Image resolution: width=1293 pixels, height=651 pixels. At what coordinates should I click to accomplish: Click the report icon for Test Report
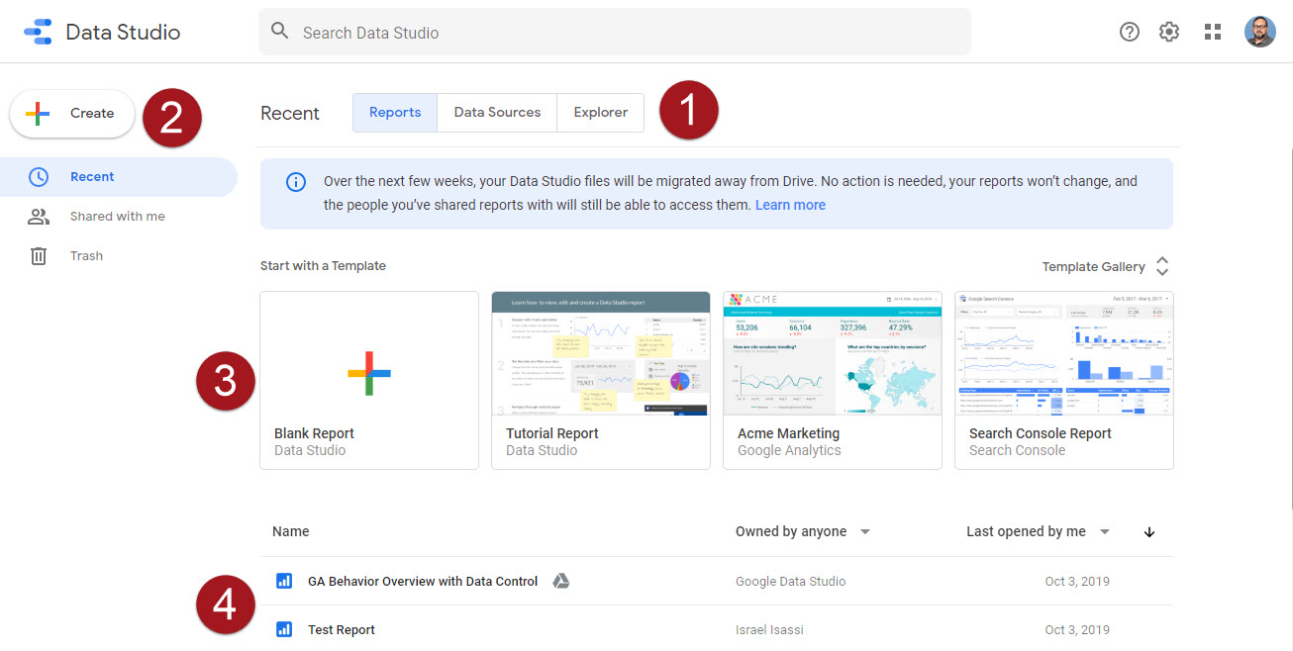tap(284, 629)
